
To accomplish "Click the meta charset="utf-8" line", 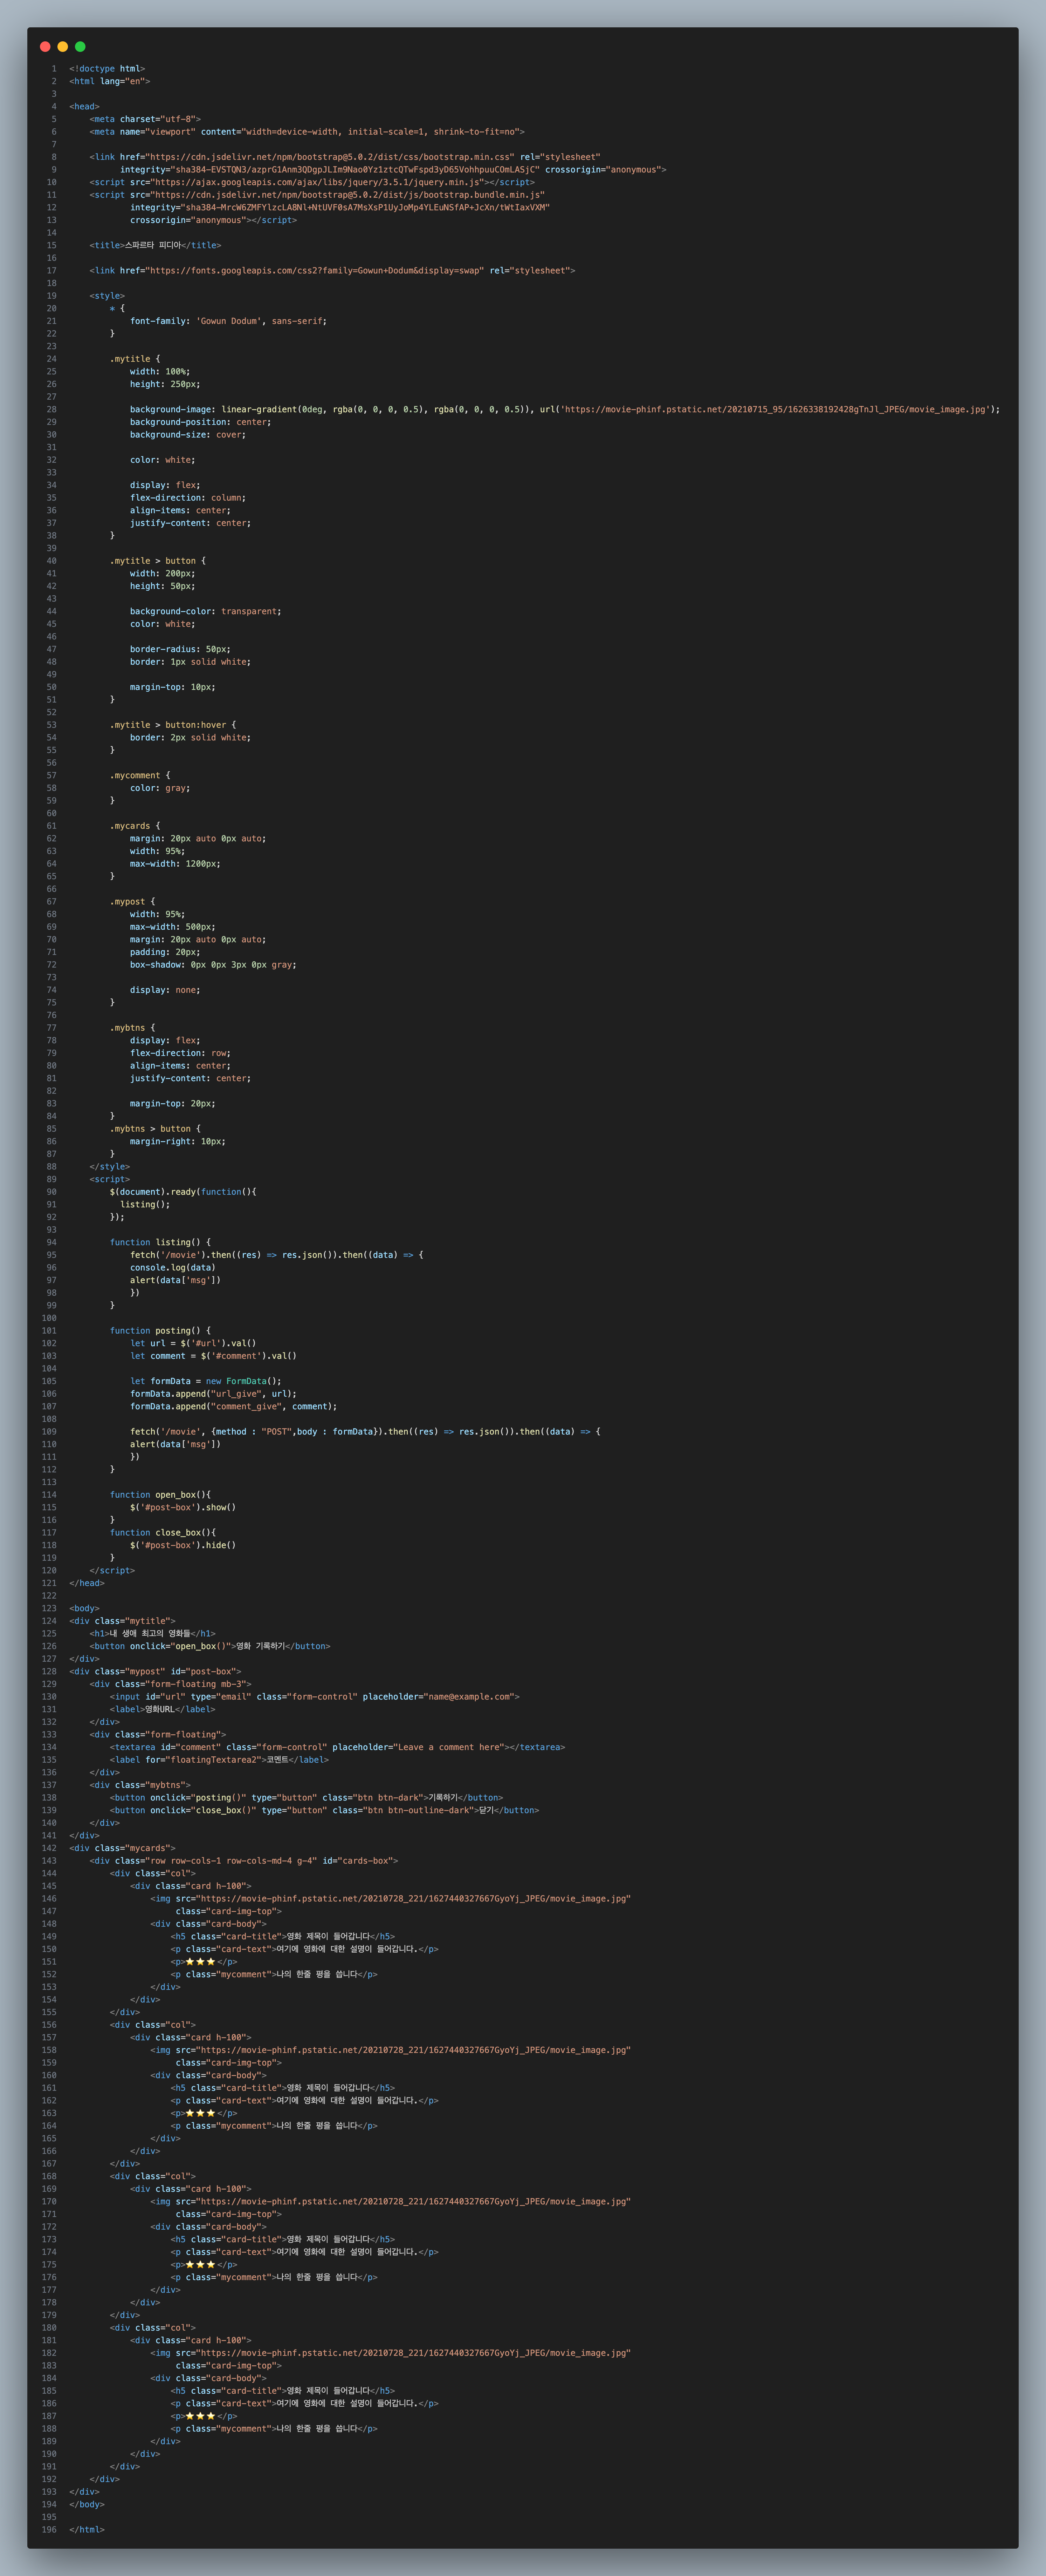I will tap(145, 119).
